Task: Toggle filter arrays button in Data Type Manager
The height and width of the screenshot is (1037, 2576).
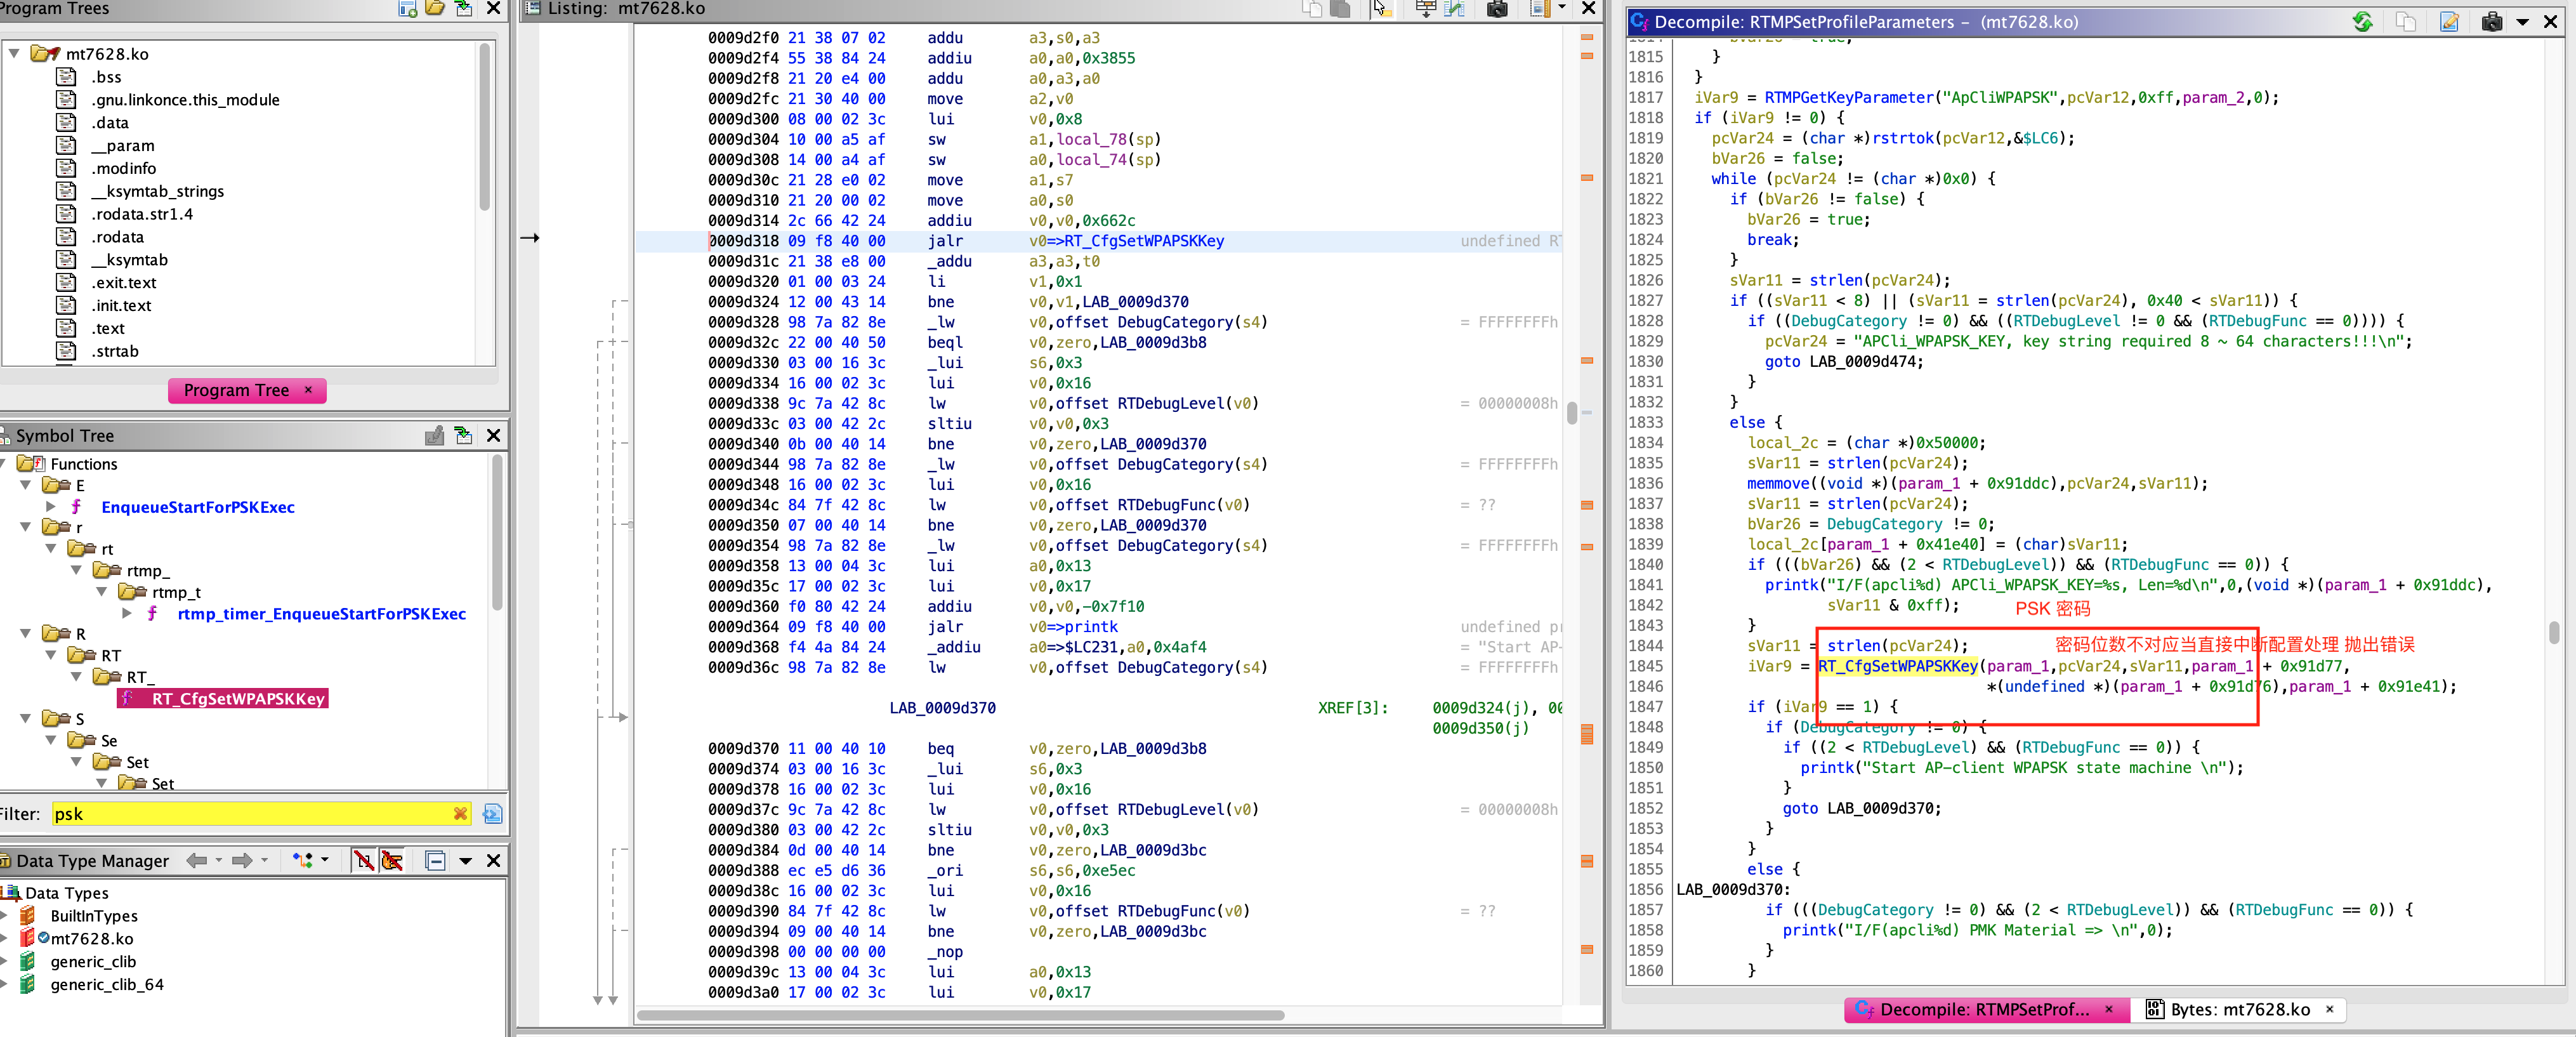Action: pyautogui.click(x=363, y=860)
